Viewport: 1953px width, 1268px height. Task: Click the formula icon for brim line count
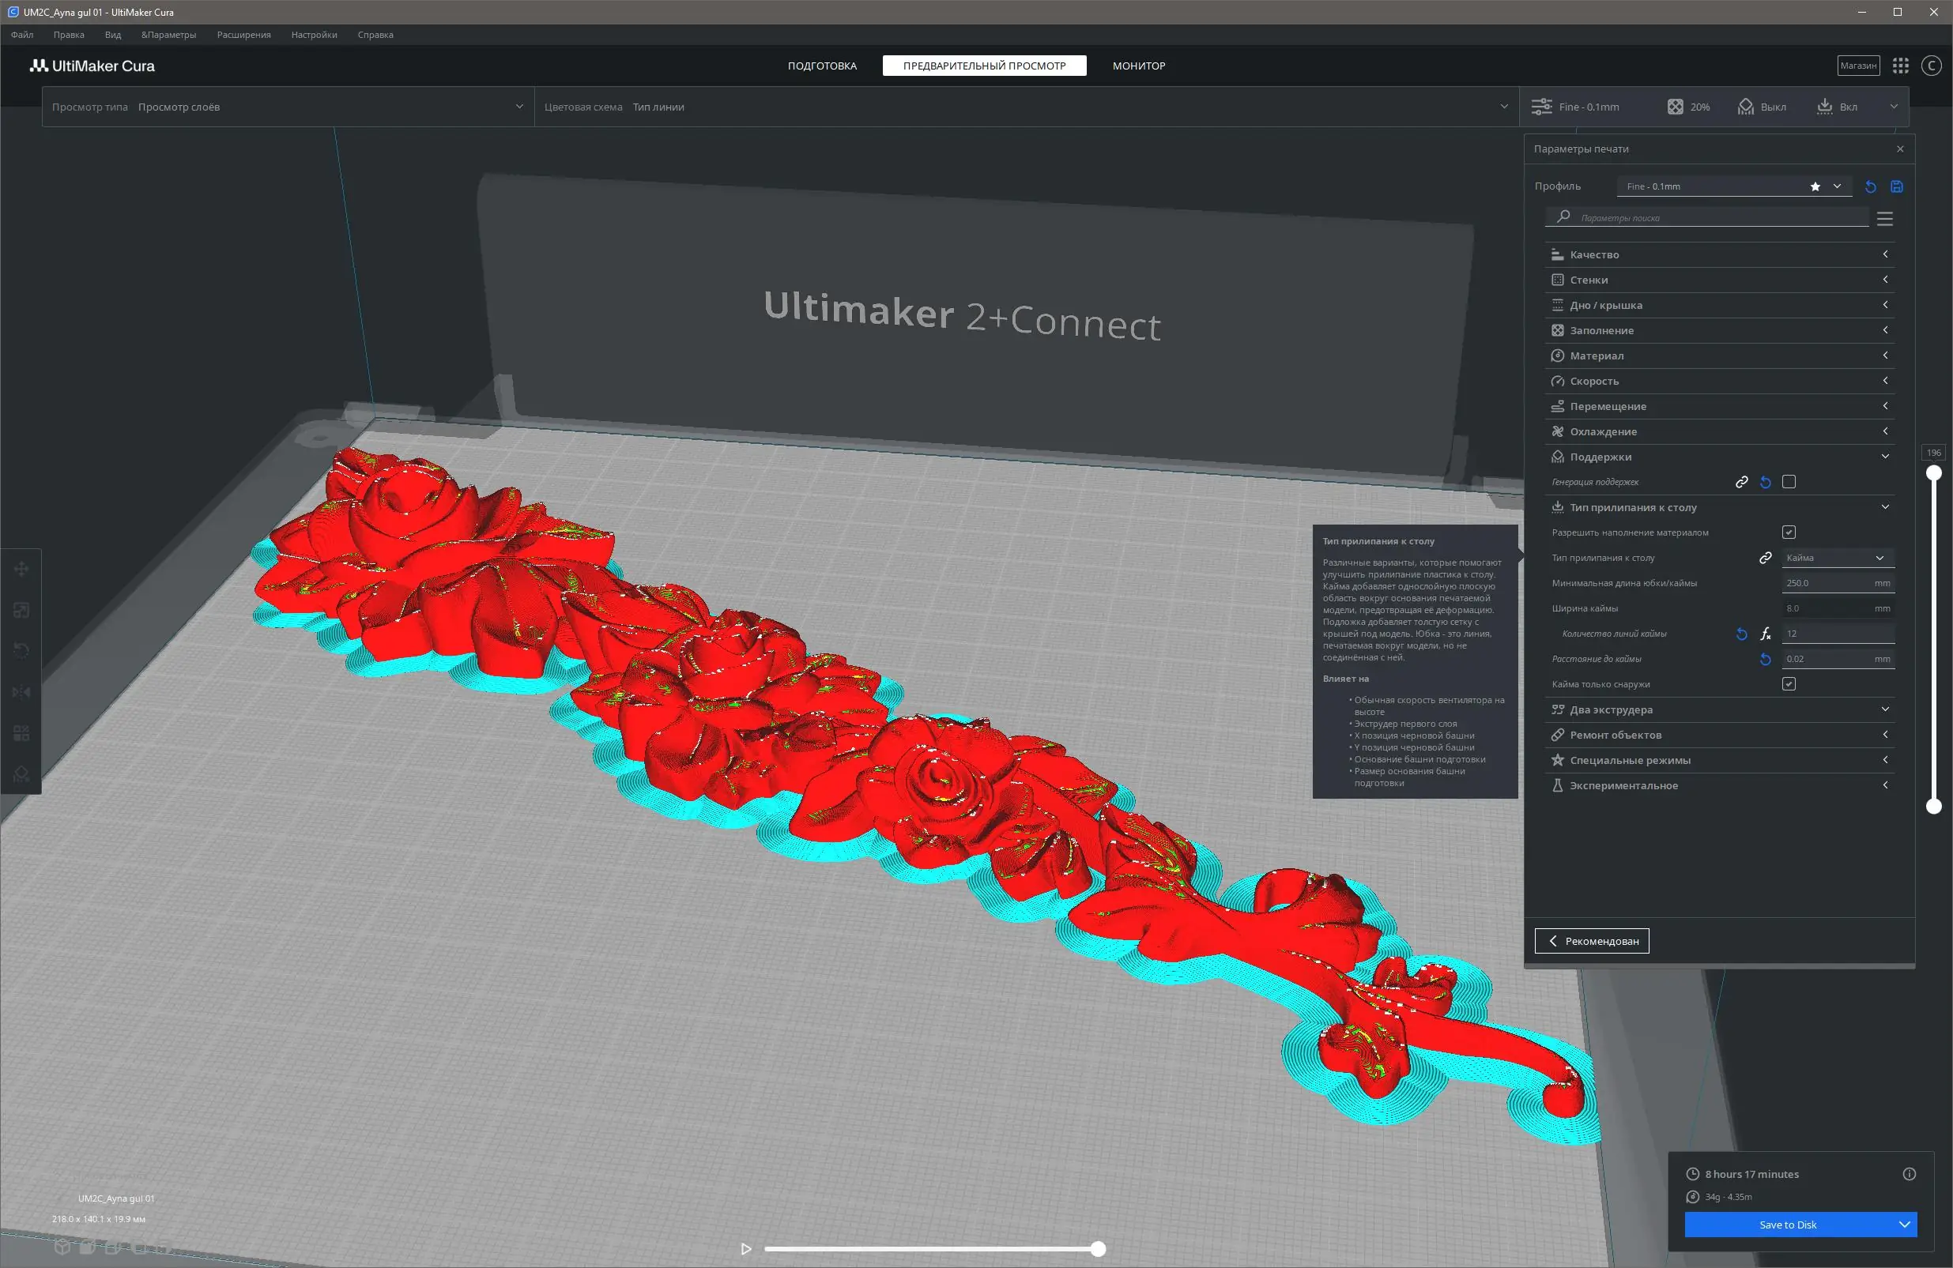tap(1766, 634)
